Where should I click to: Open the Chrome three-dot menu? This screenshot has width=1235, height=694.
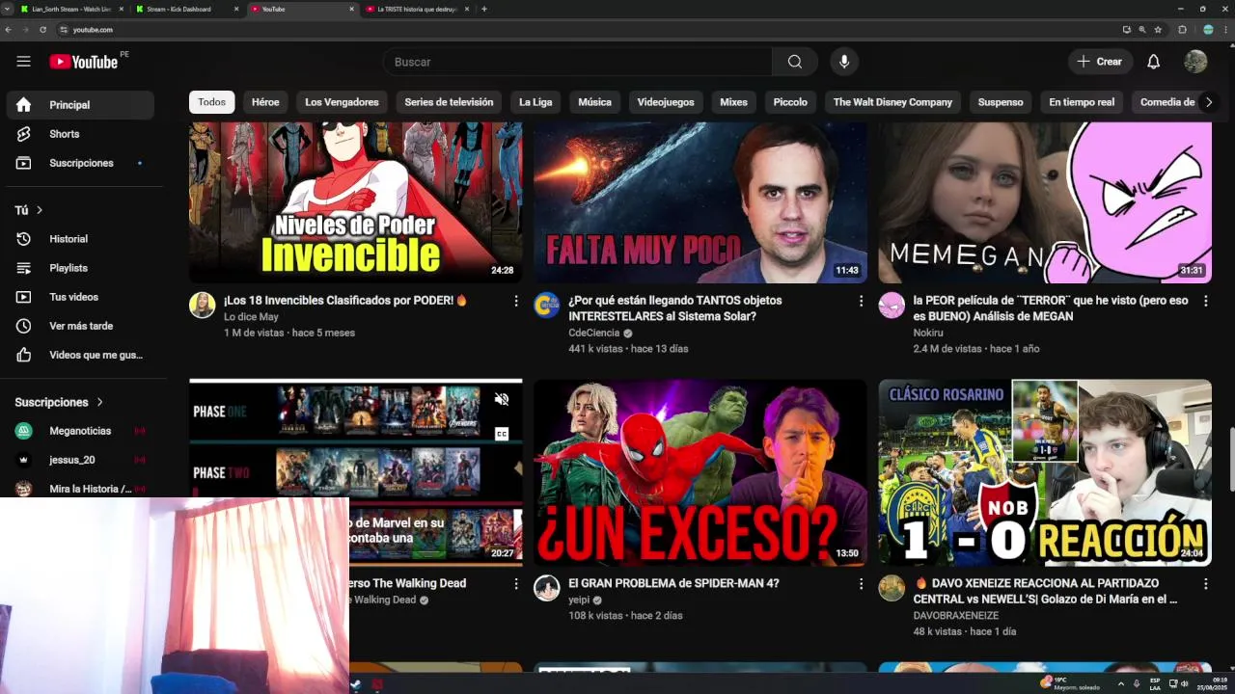(x=1225, y=30)
